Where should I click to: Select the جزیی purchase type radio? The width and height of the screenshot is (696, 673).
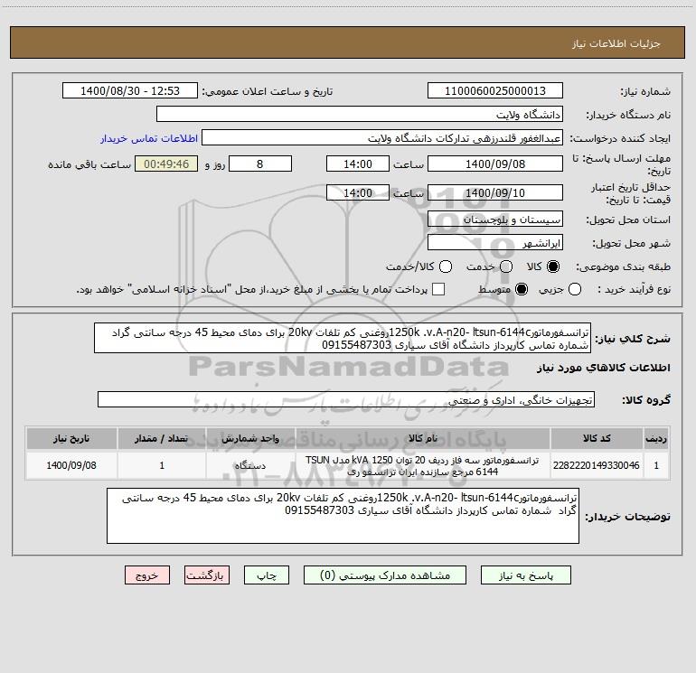pyautogui.click(x=574, y=289)
